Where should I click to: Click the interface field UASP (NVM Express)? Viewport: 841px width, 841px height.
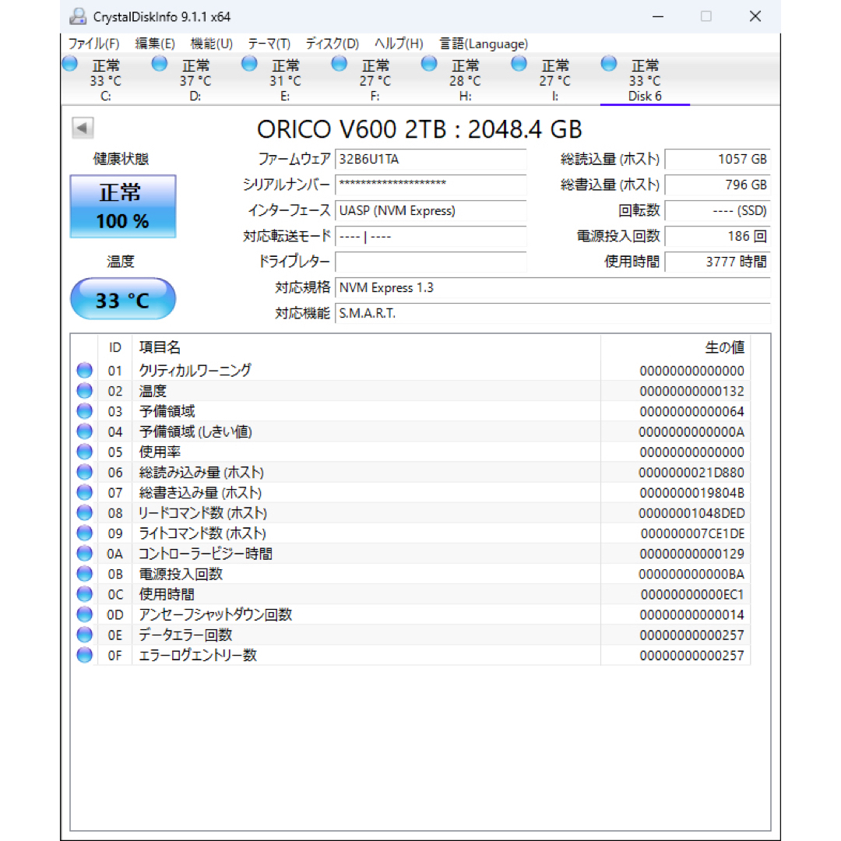(431, 210)
